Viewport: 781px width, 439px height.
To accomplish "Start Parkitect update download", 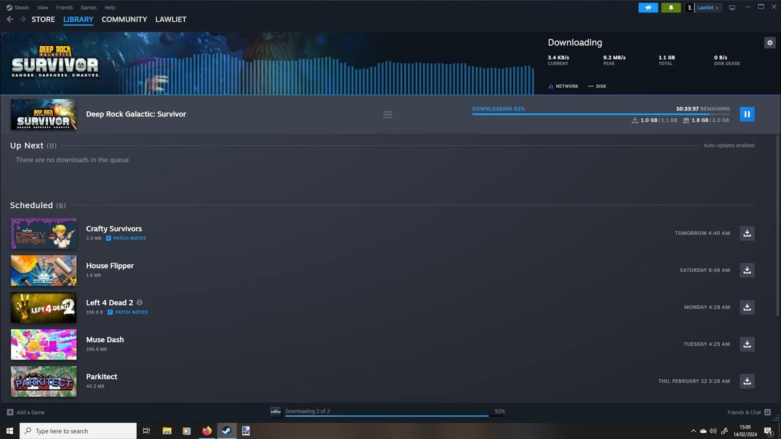I will tap(747, 380).
